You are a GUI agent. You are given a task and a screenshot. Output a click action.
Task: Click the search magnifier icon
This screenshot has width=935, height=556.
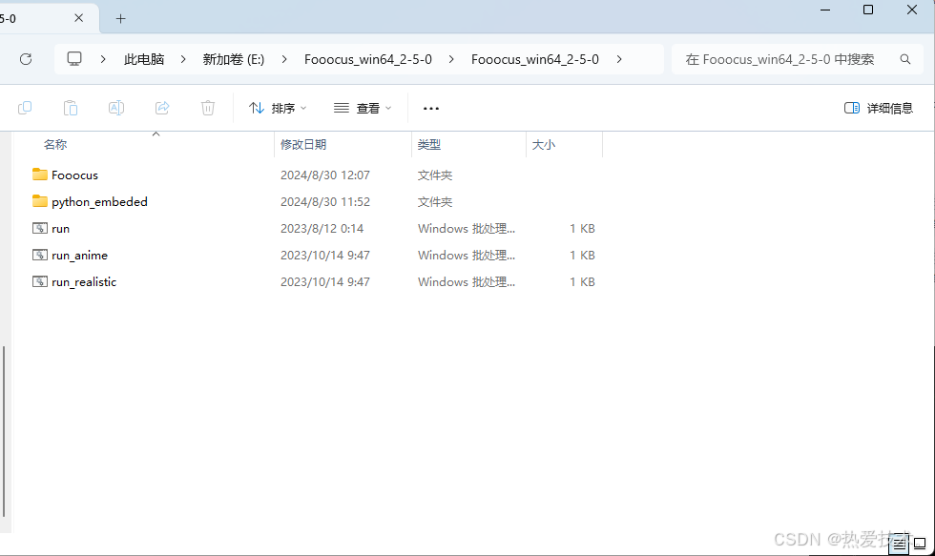(905, 59)
